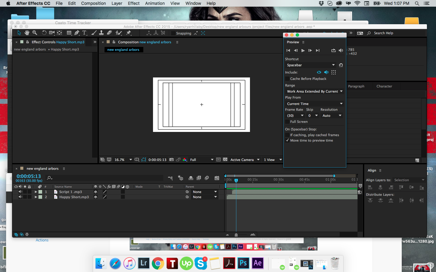Enable Frame Blending icon in timeline
The height and width of the screenshot is (272, 436).
199,178
